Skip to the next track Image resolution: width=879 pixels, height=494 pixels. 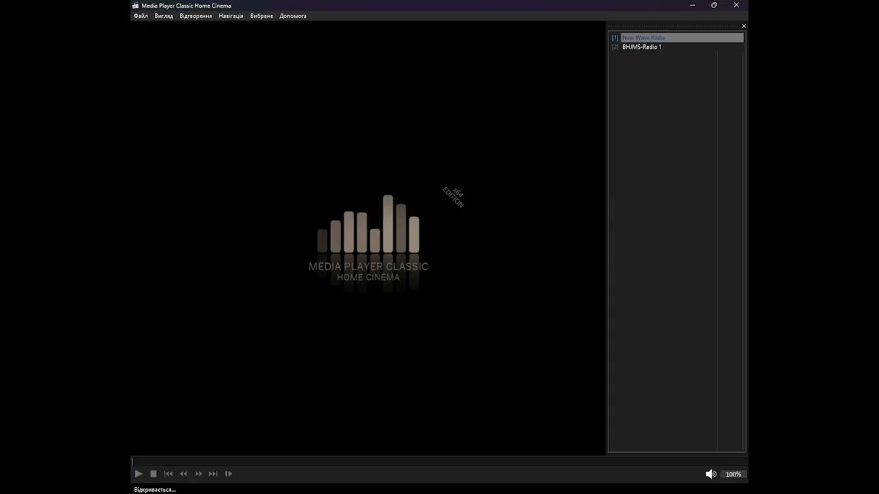[x=213, y=473]
